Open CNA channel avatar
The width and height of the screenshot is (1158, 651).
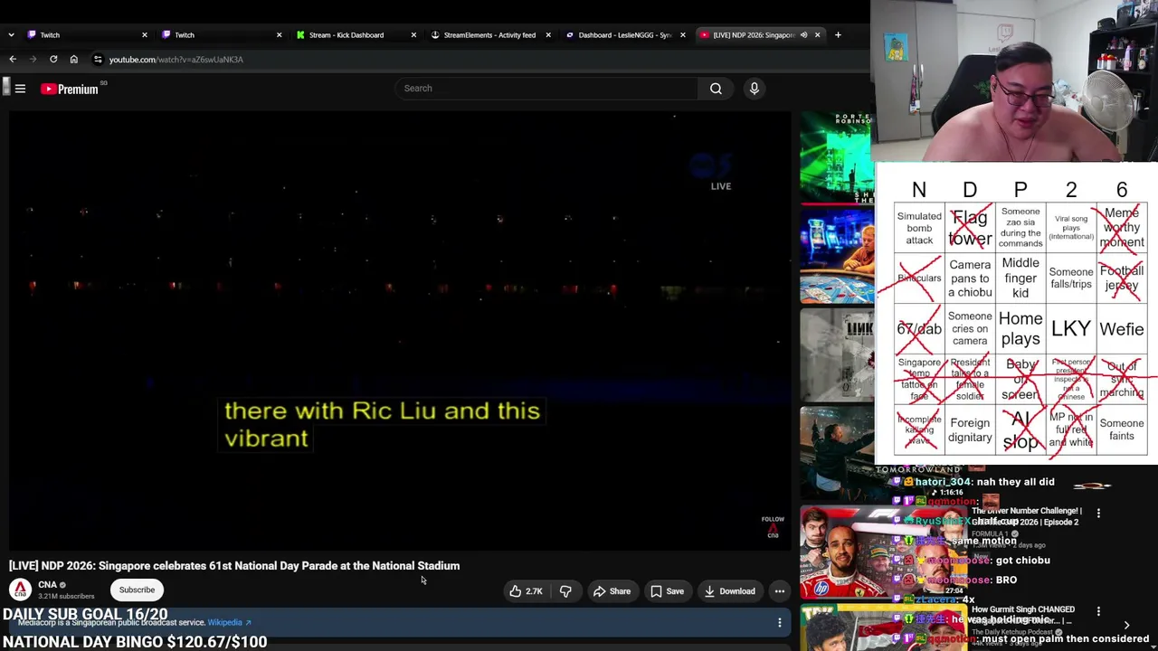[x=20, y=590]
